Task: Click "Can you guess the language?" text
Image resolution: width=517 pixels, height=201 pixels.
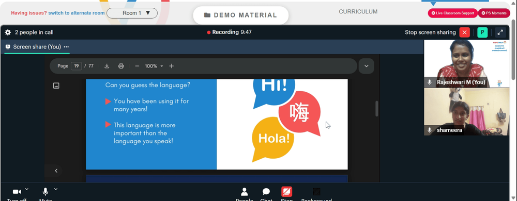Action: pos(148,85)
